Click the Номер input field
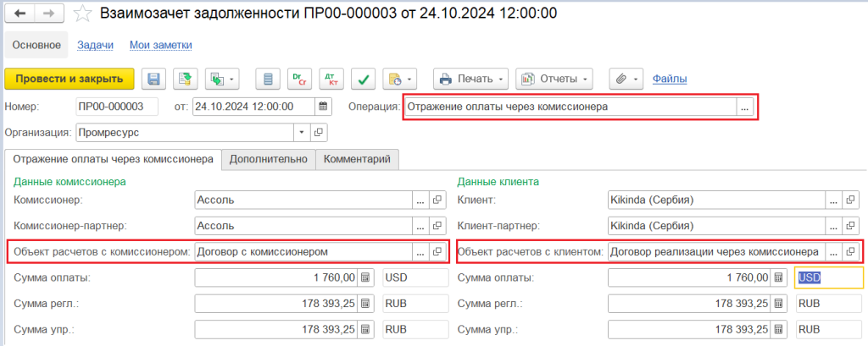The height and width of the screenshot is (346, 868). point(116,107)
